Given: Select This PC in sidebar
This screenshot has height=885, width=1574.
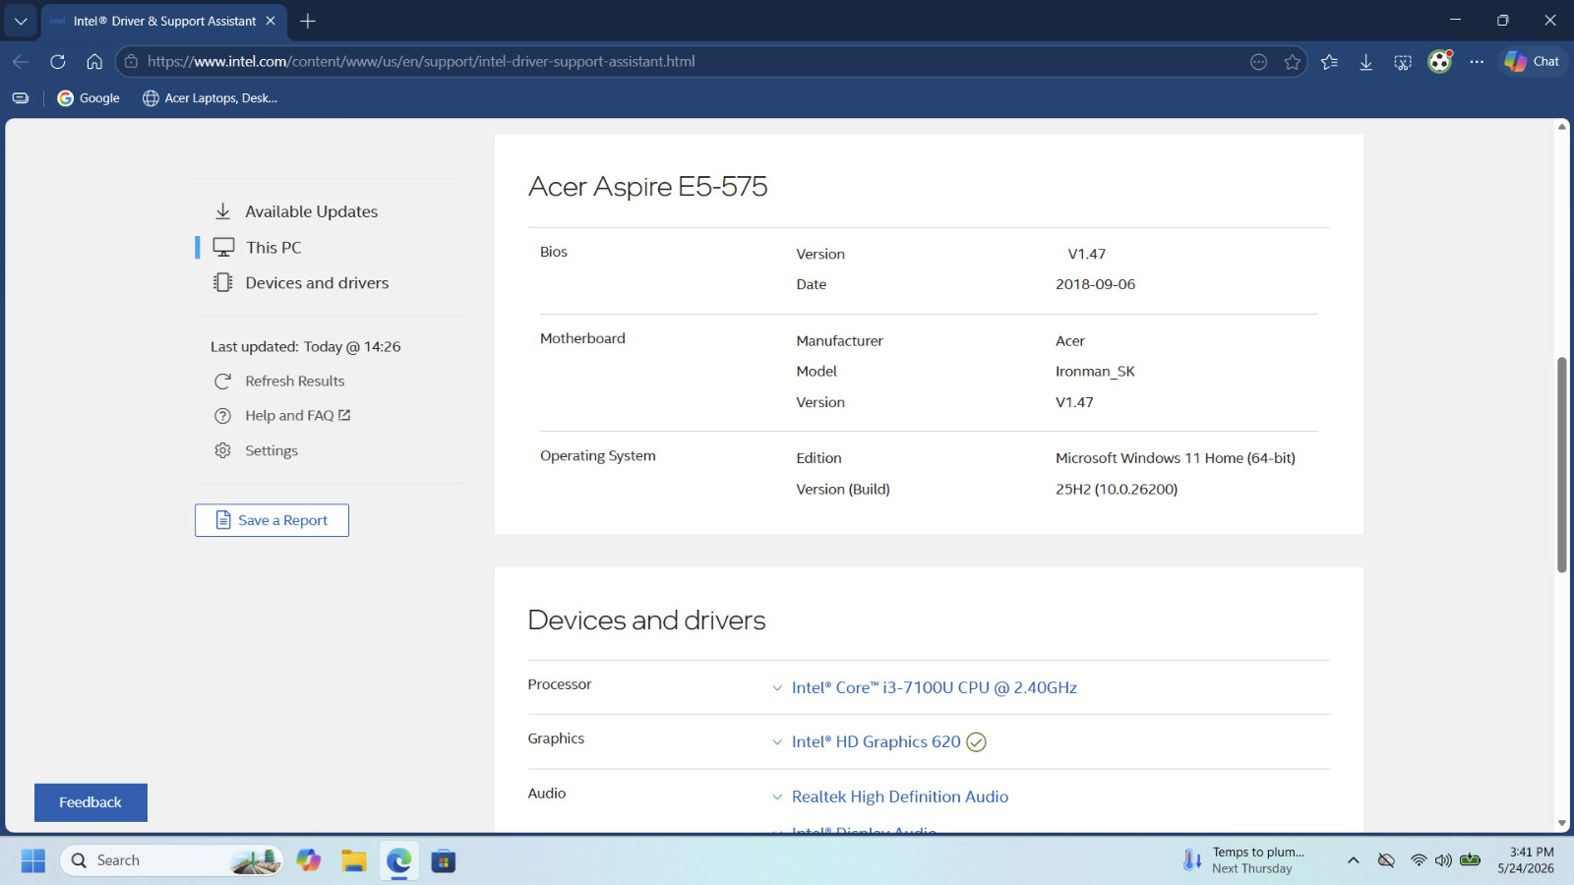Looking at the screenshot, I should (273, 248).
